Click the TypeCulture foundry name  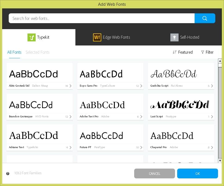pos(108,86)
